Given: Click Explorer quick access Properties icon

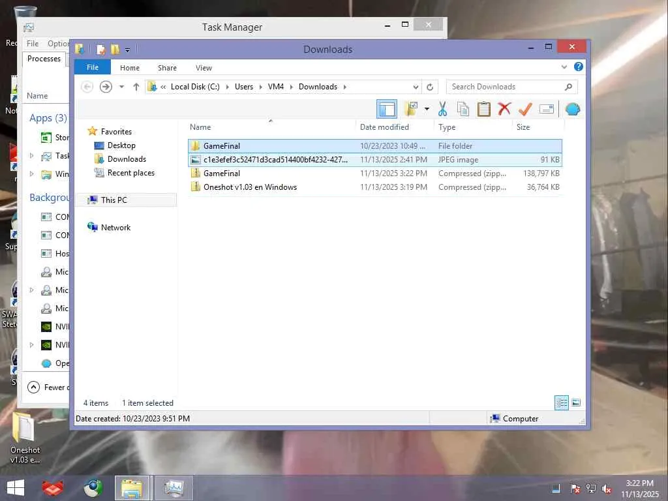Looking at the screenshot, I should click(x=101, y=50).
